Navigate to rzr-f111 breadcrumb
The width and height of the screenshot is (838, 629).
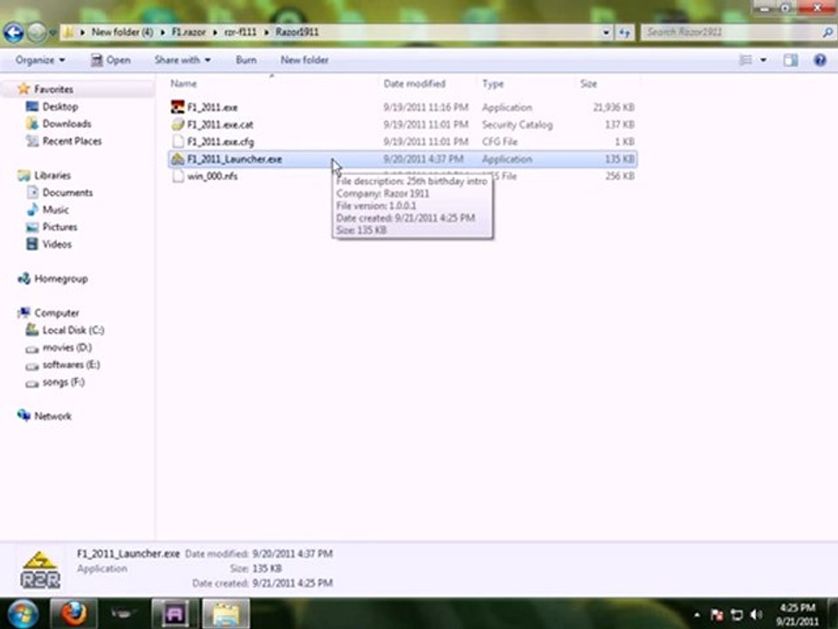240,32
